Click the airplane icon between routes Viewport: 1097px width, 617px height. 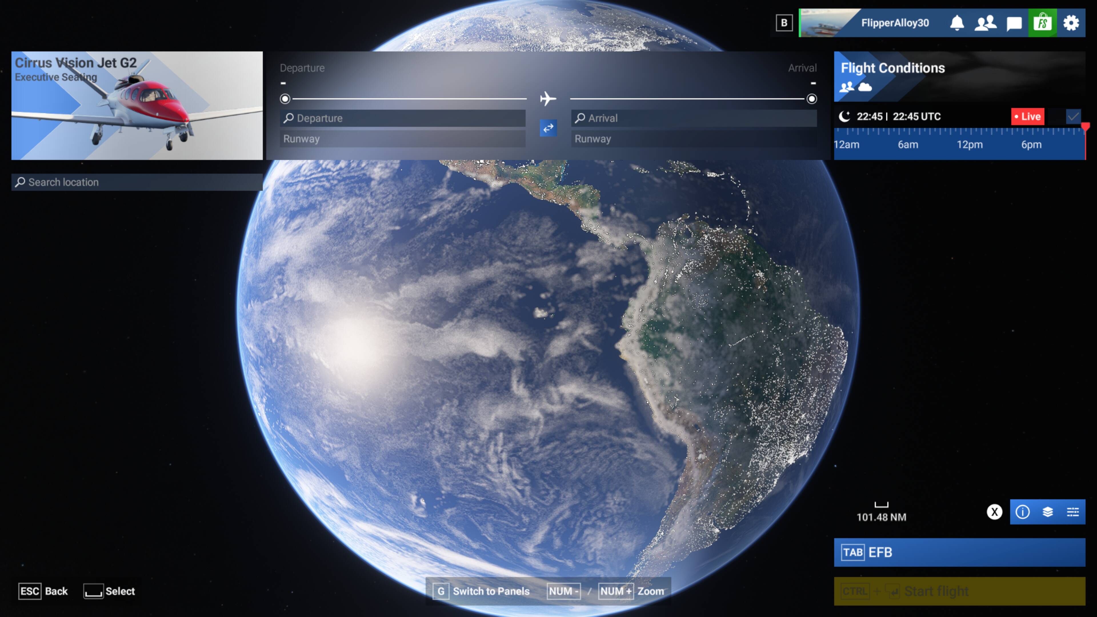tap(548, 99)
